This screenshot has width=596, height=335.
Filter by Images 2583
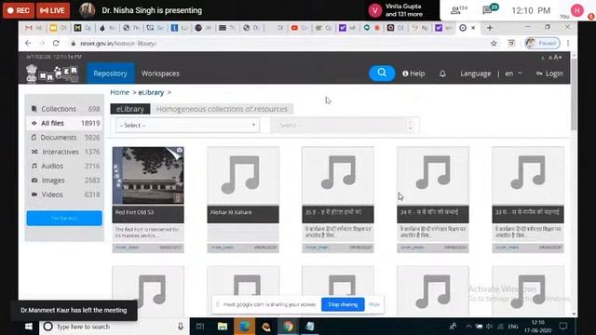pyautogui.click(x=64, y=180)
